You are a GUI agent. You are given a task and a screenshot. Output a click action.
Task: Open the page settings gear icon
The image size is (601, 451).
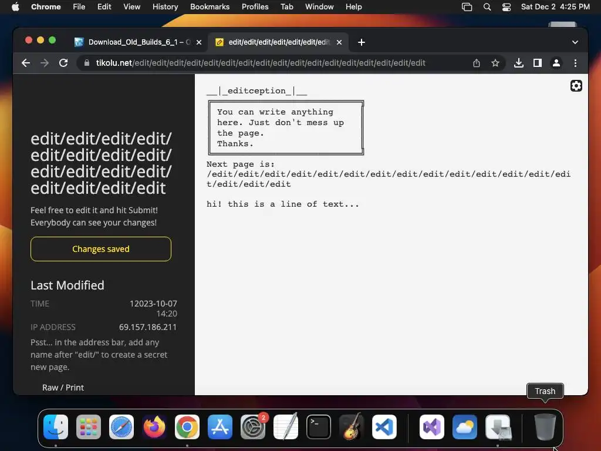tap(576, 86)
